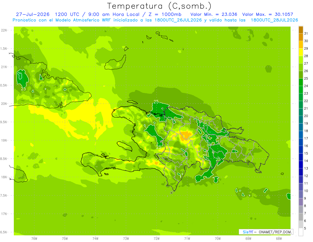Click the orange 31 degree color swatch
The image size is (313, 242).
pyautogui.click(x=301, y=30)
